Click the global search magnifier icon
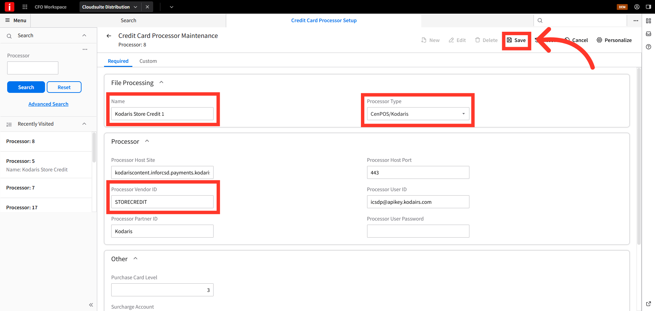 [x=540, y=20]
